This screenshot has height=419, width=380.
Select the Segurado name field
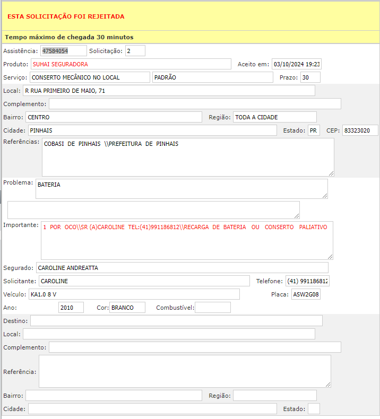(182, 268)
